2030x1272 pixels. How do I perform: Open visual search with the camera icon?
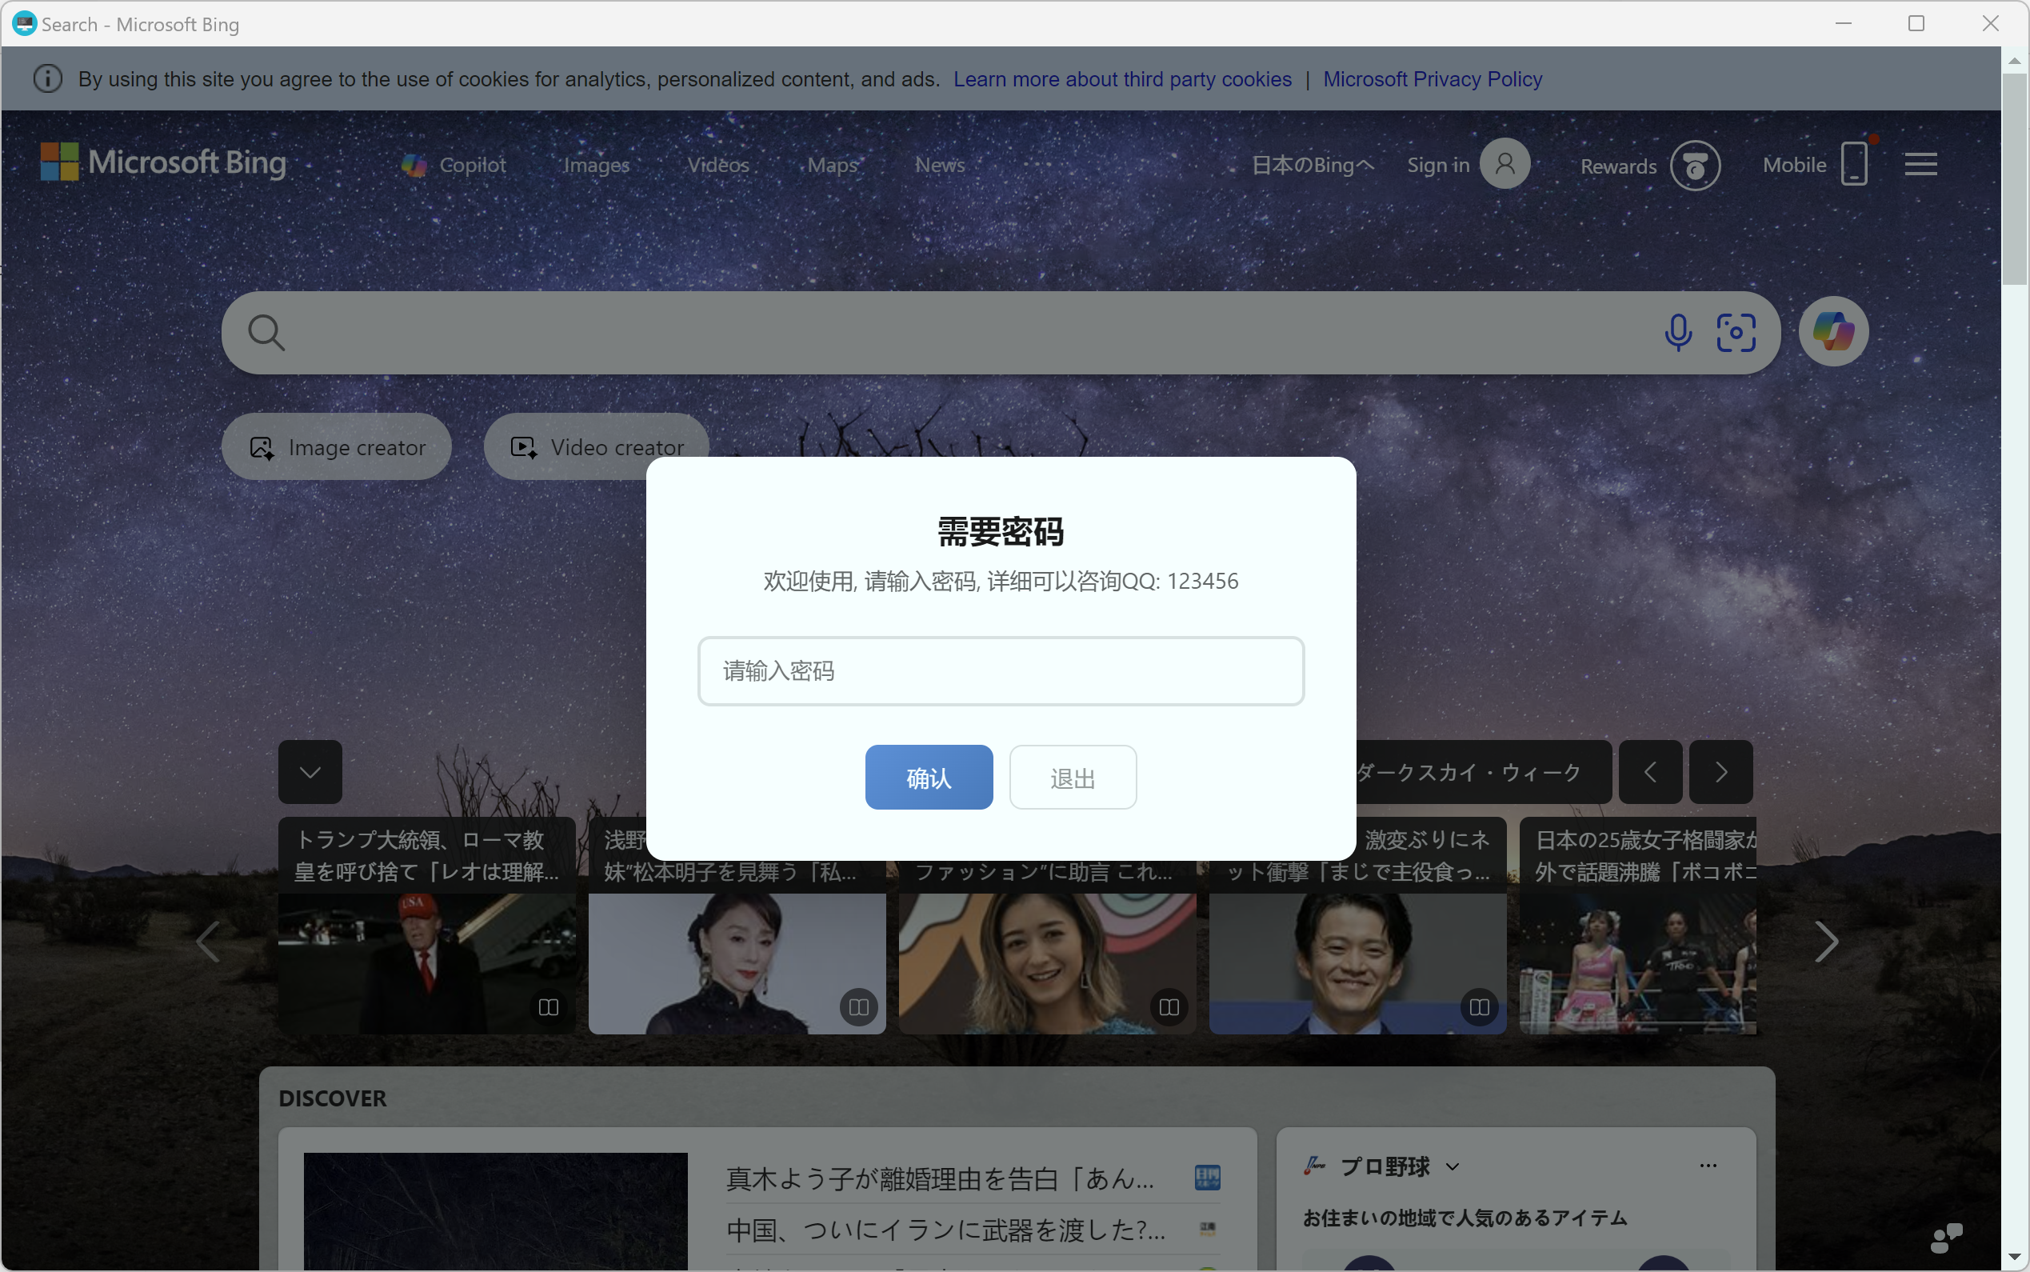1736,332
